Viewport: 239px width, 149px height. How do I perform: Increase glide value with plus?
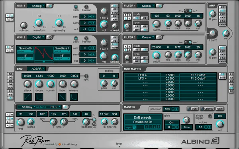click(177, 127)
